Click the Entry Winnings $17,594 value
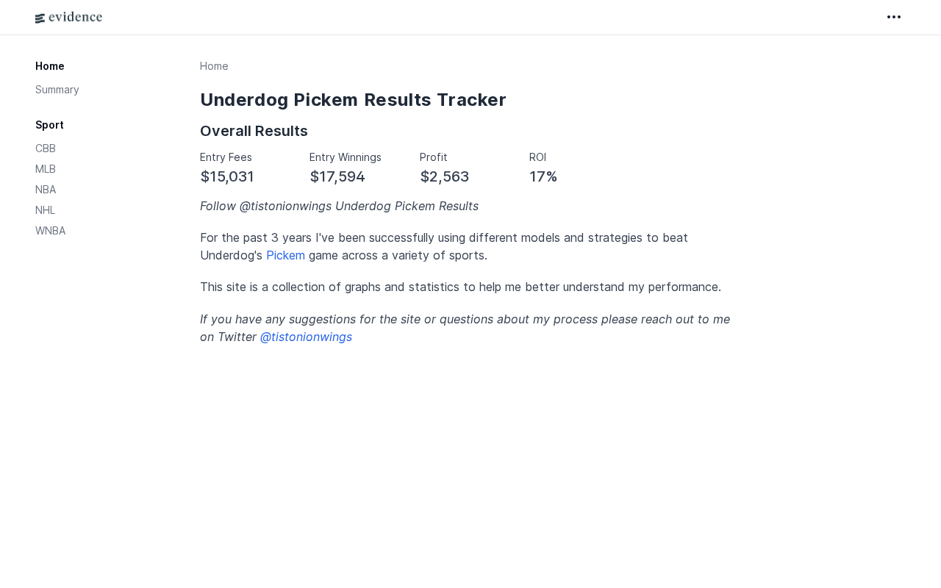This screenshot has width=941, height=588. pos(337,176)
